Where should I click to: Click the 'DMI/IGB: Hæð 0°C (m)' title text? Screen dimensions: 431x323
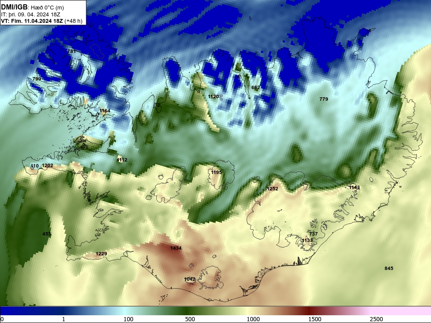[32, 7]
